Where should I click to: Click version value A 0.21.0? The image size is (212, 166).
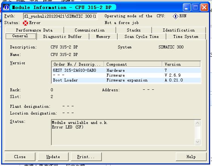pos(174,80)
